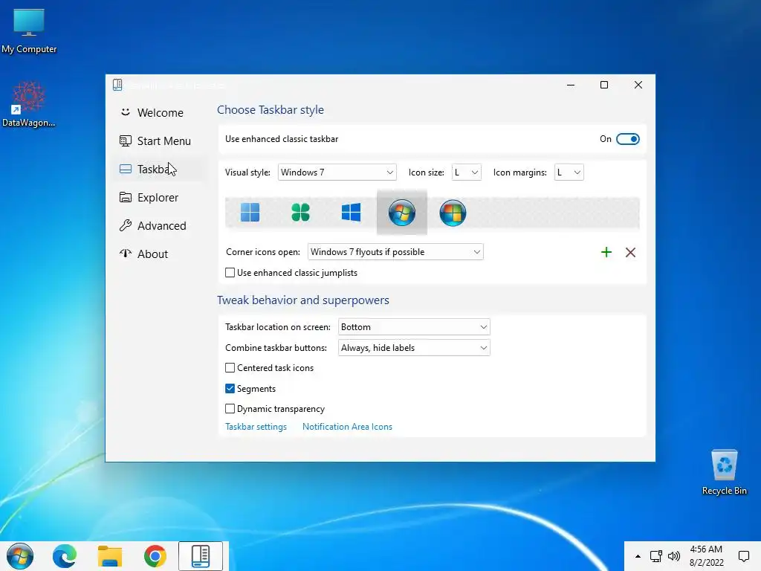
Task: Open the Visual style dropdown
Action: (x=337, y=172)
